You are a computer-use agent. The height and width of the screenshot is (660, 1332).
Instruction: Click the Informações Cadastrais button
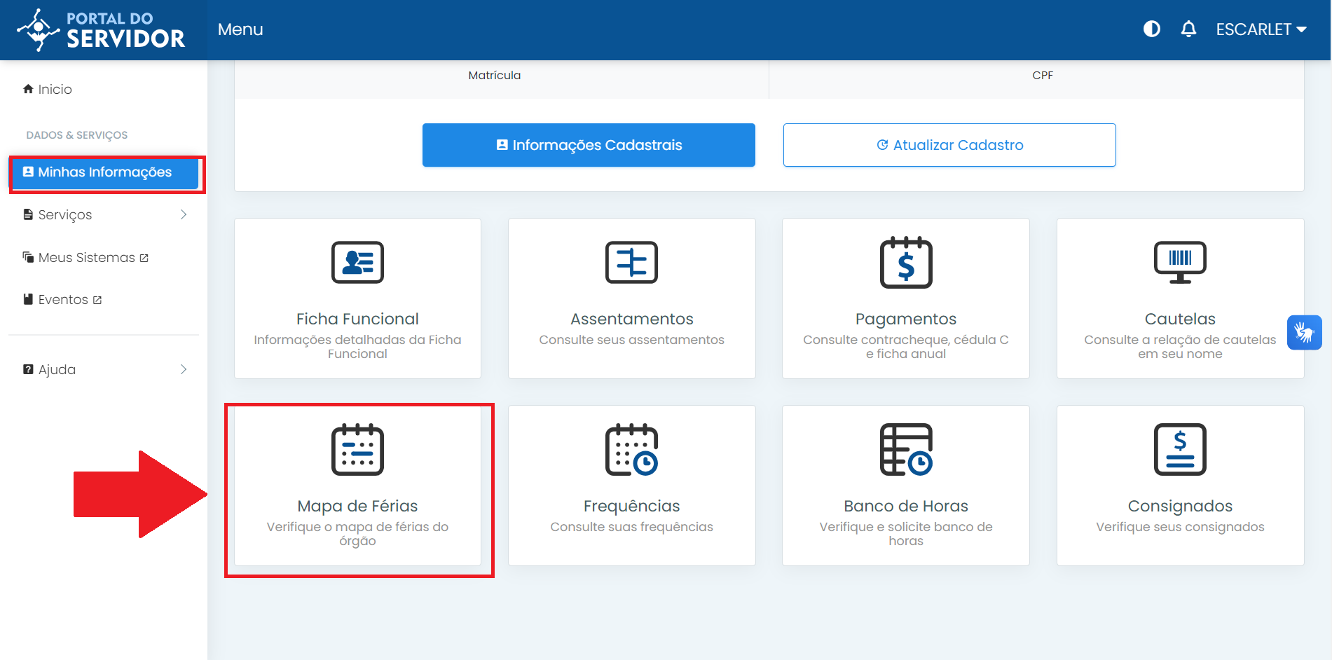pos(589,145)
